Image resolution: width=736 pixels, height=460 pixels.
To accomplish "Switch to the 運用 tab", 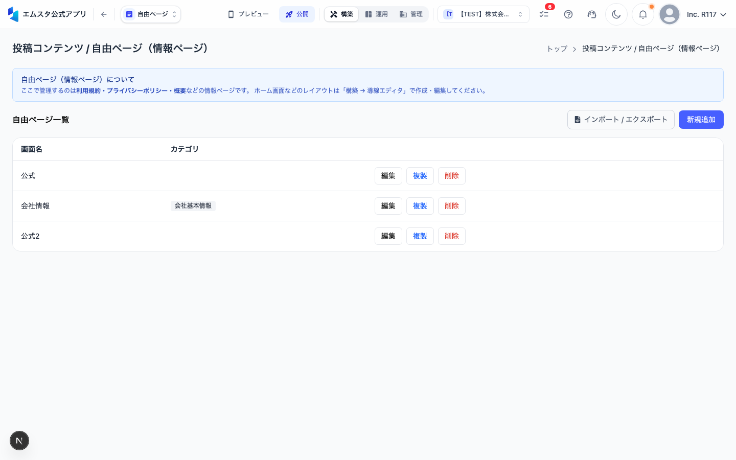I will click(x=376, y=14).
